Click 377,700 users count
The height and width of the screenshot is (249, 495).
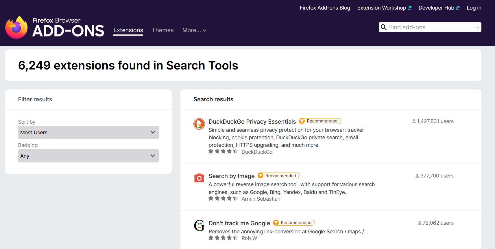pyautogui.click(x=437, y=176)
